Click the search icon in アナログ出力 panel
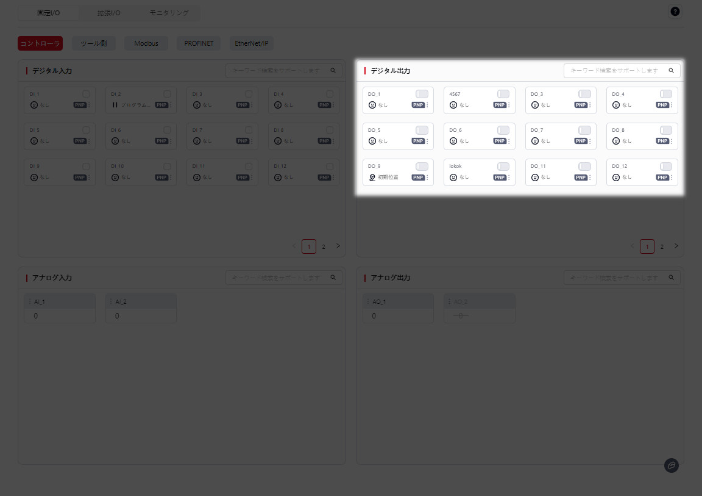This screenshot has height=496, width=702. pyautogui.click(x=671, y=278)
